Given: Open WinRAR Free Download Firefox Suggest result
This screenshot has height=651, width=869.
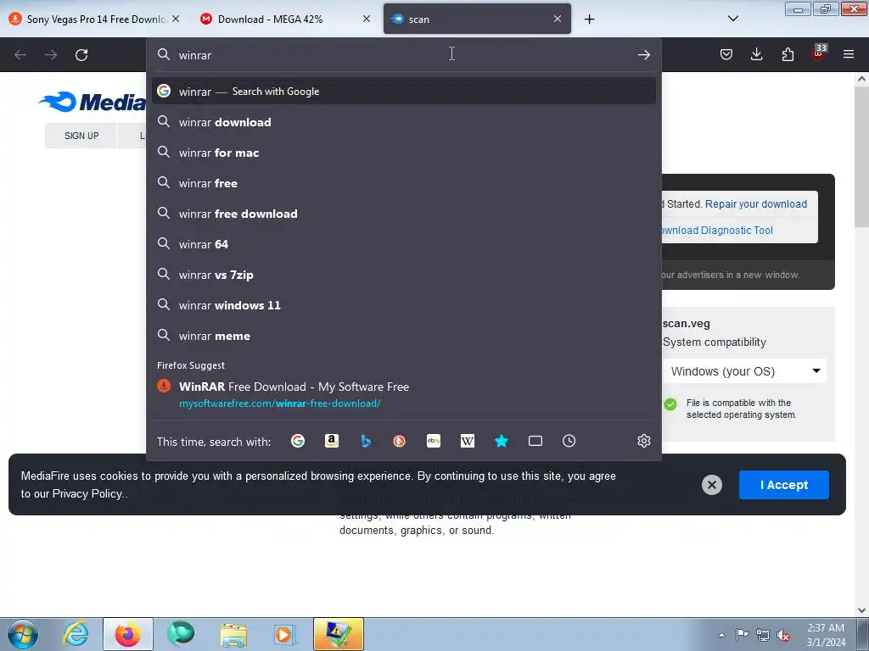Looking at the screenshot, I should click(403, 394).
